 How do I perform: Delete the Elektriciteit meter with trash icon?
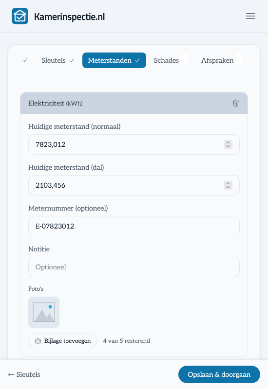[x=236, y=103]
